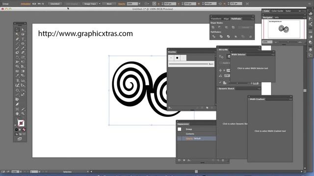Select the Magic Wand tool
314x176 pixels.
click(17, 34)
